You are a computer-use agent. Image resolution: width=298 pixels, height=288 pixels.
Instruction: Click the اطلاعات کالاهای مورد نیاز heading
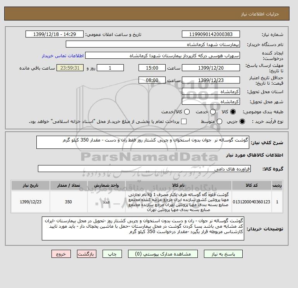coord(255,155)
